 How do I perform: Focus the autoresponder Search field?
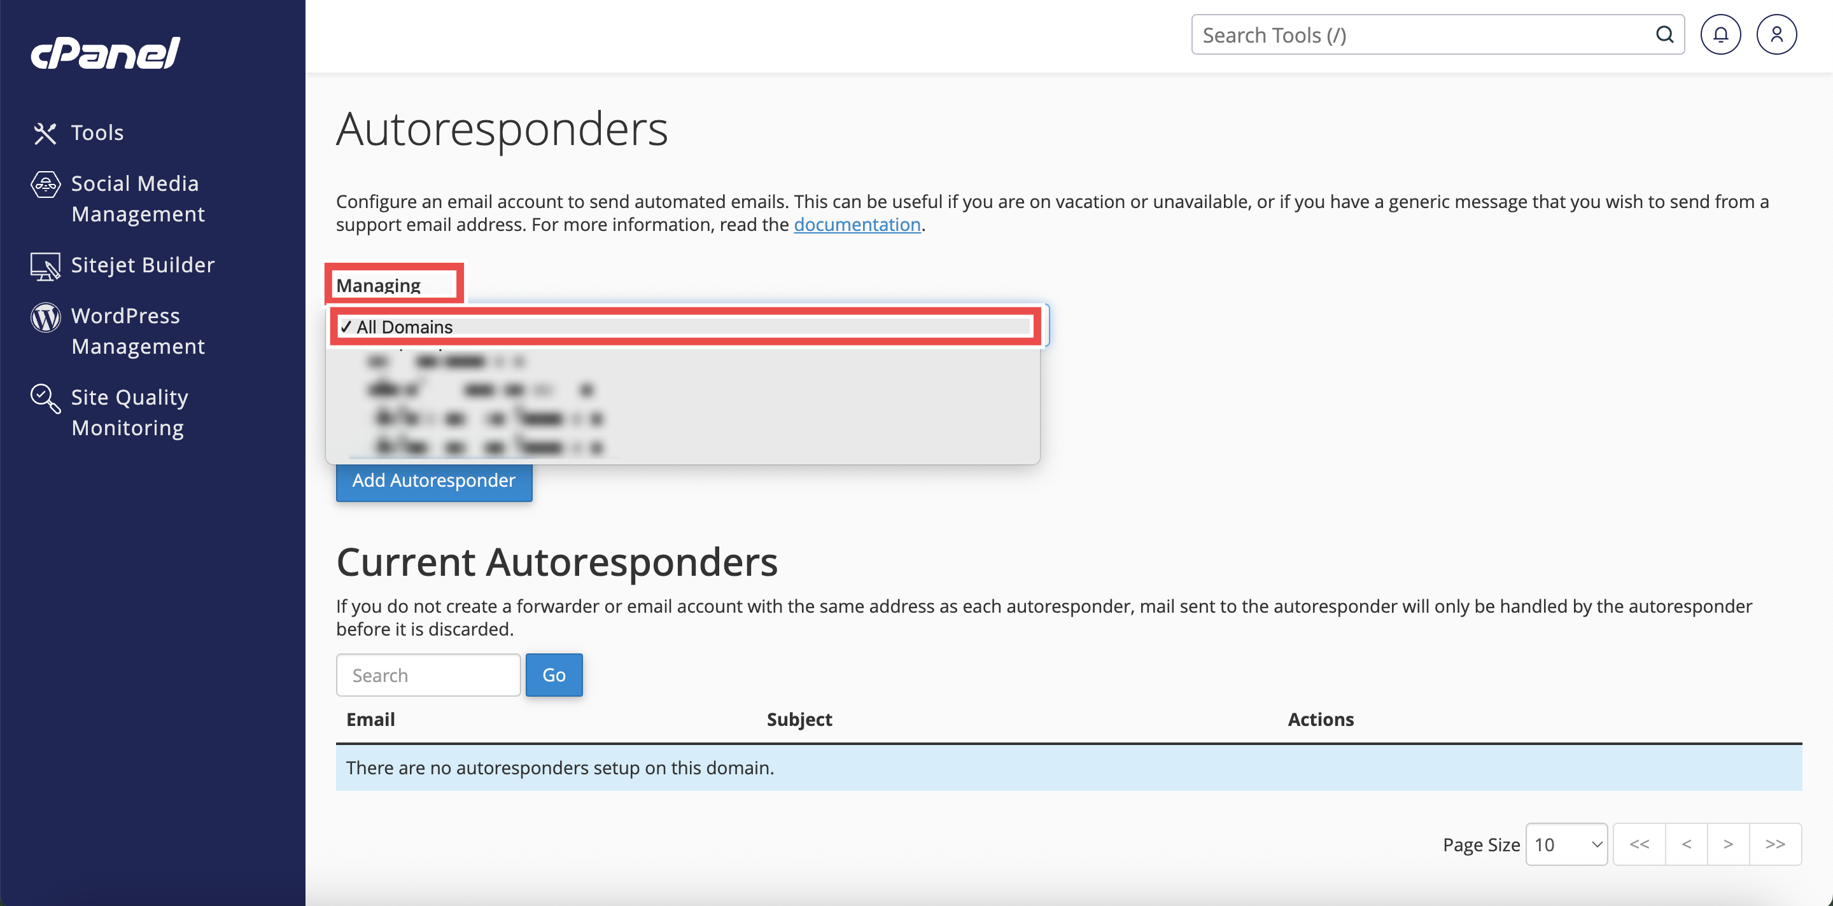pyautogui.click(x=428, y=675)
